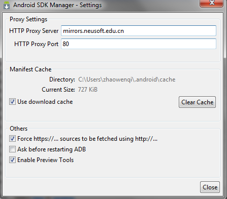Screen dimensions: 227x199
Task: Click the HTTP Proxy Server input field
Action: [x=139, y=31]
